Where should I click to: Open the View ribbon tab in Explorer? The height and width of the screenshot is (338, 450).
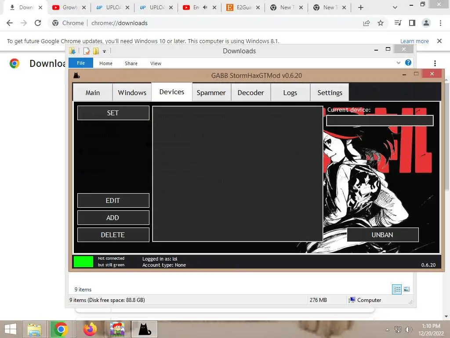pyautogui.click(x=156, y=63)
